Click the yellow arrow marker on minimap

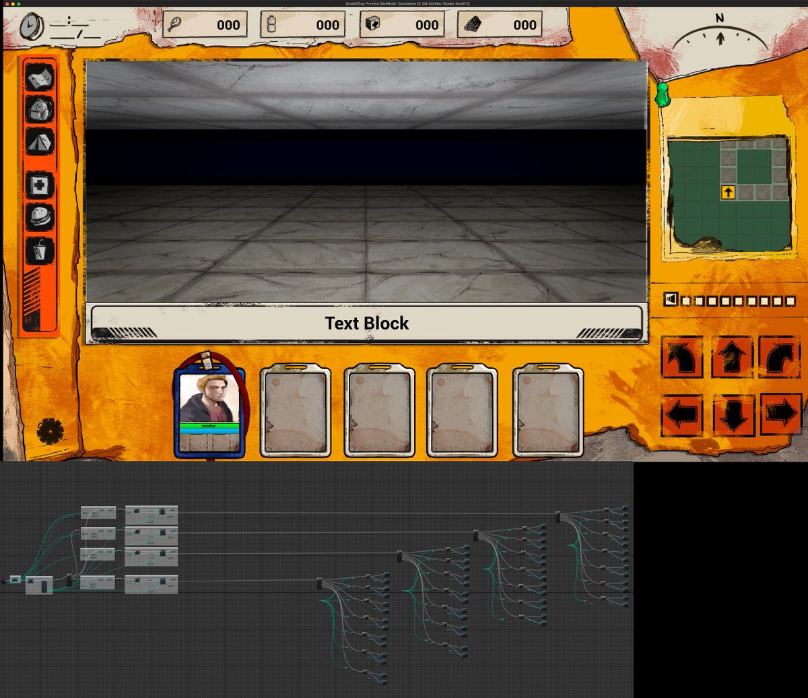728,193
